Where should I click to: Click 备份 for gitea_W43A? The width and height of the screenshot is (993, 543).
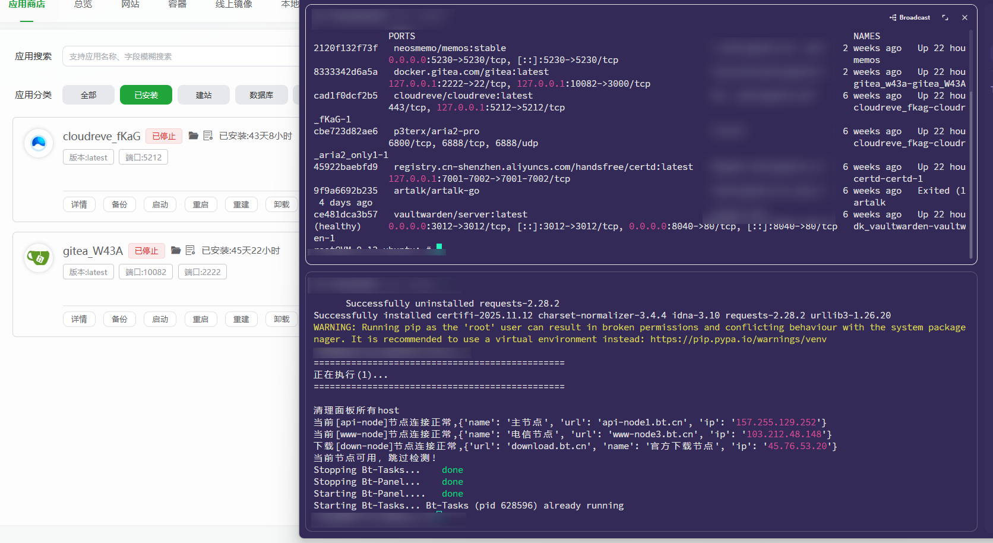[x=119, y=319]
